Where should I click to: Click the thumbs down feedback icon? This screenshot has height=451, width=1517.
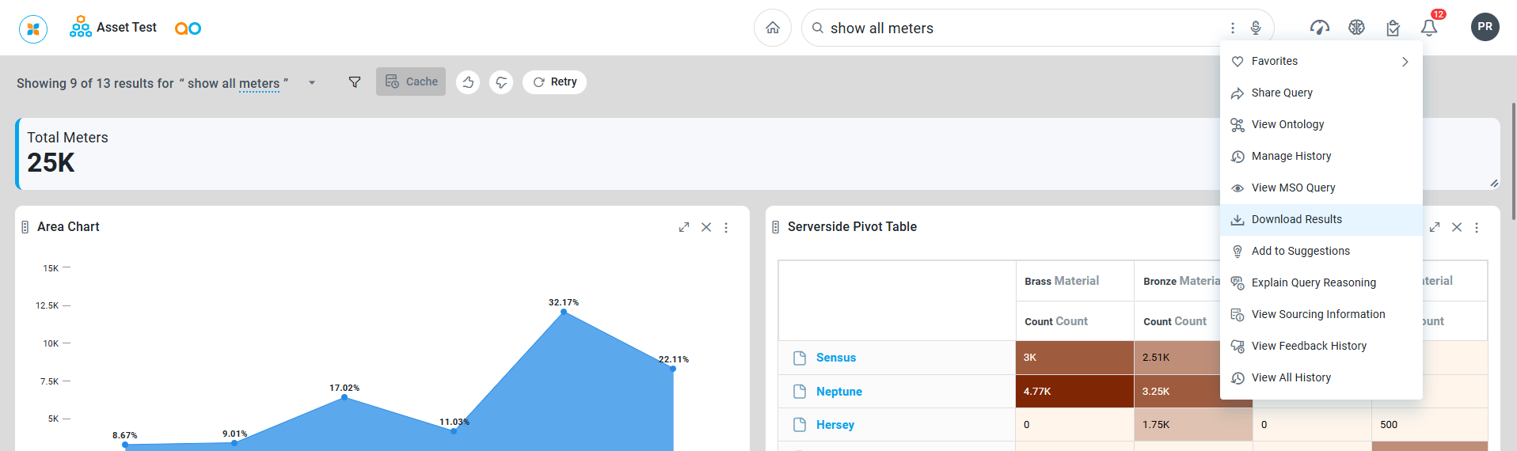click(501, 82)
